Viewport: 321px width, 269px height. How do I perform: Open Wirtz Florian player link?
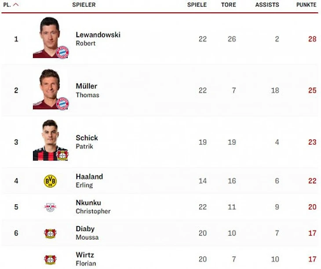click(x=85, y=259)
